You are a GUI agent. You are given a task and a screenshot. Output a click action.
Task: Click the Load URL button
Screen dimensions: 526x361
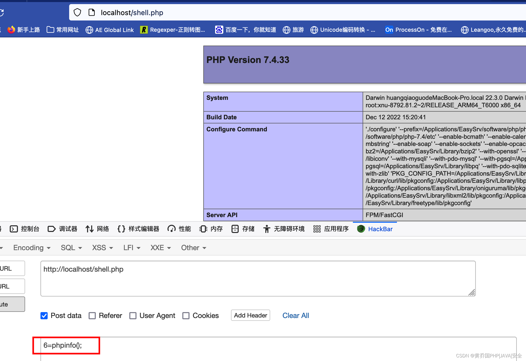pos(12,268)
